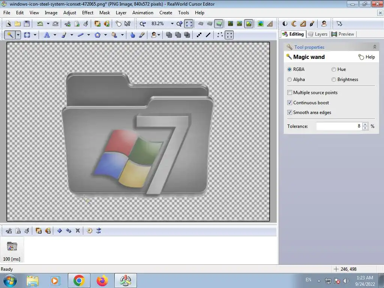Viewport: 384px width, 288px height.
Task: Click the Help button in Magic wand panel
Action: [x=367, y=57]
